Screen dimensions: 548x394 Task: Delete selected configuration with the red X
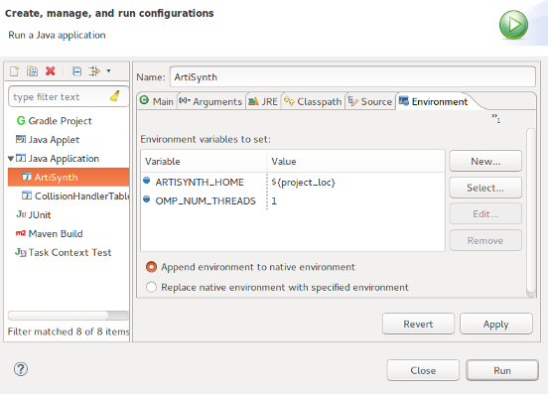coord(51,71)
